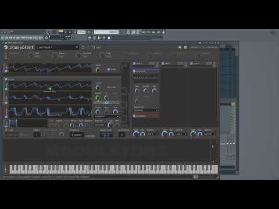This screenshot has width=279, height=209.
Task: Open the FL Studio browser view icon
Action: [x=109, y=38]
